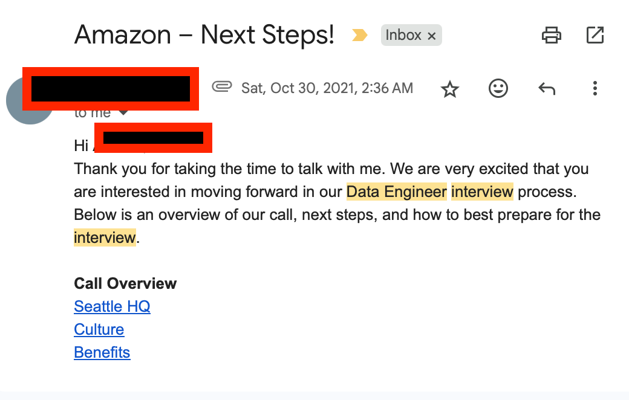Star this Amazon email
Image resolution: width=629 pixels, height=400 pixels.
click(450, 89)
